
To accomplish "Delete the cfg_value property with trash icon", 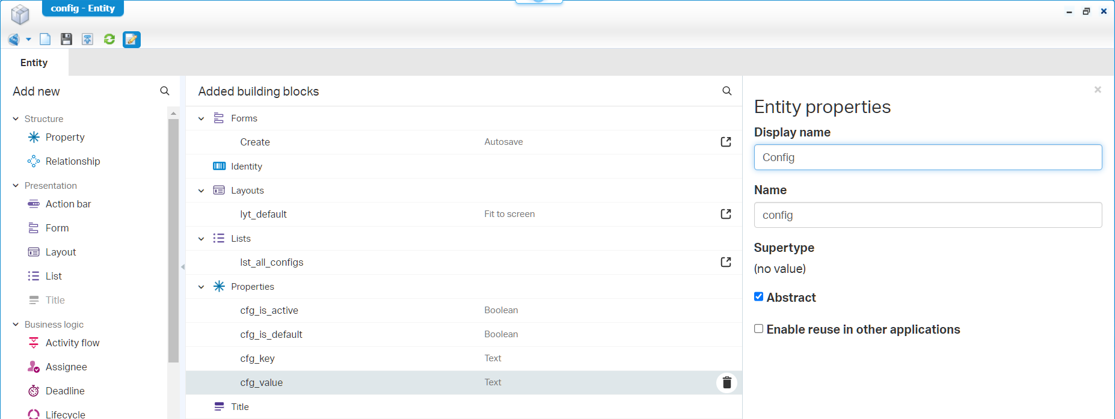I will pyautogui.click(x=726, y=382).
